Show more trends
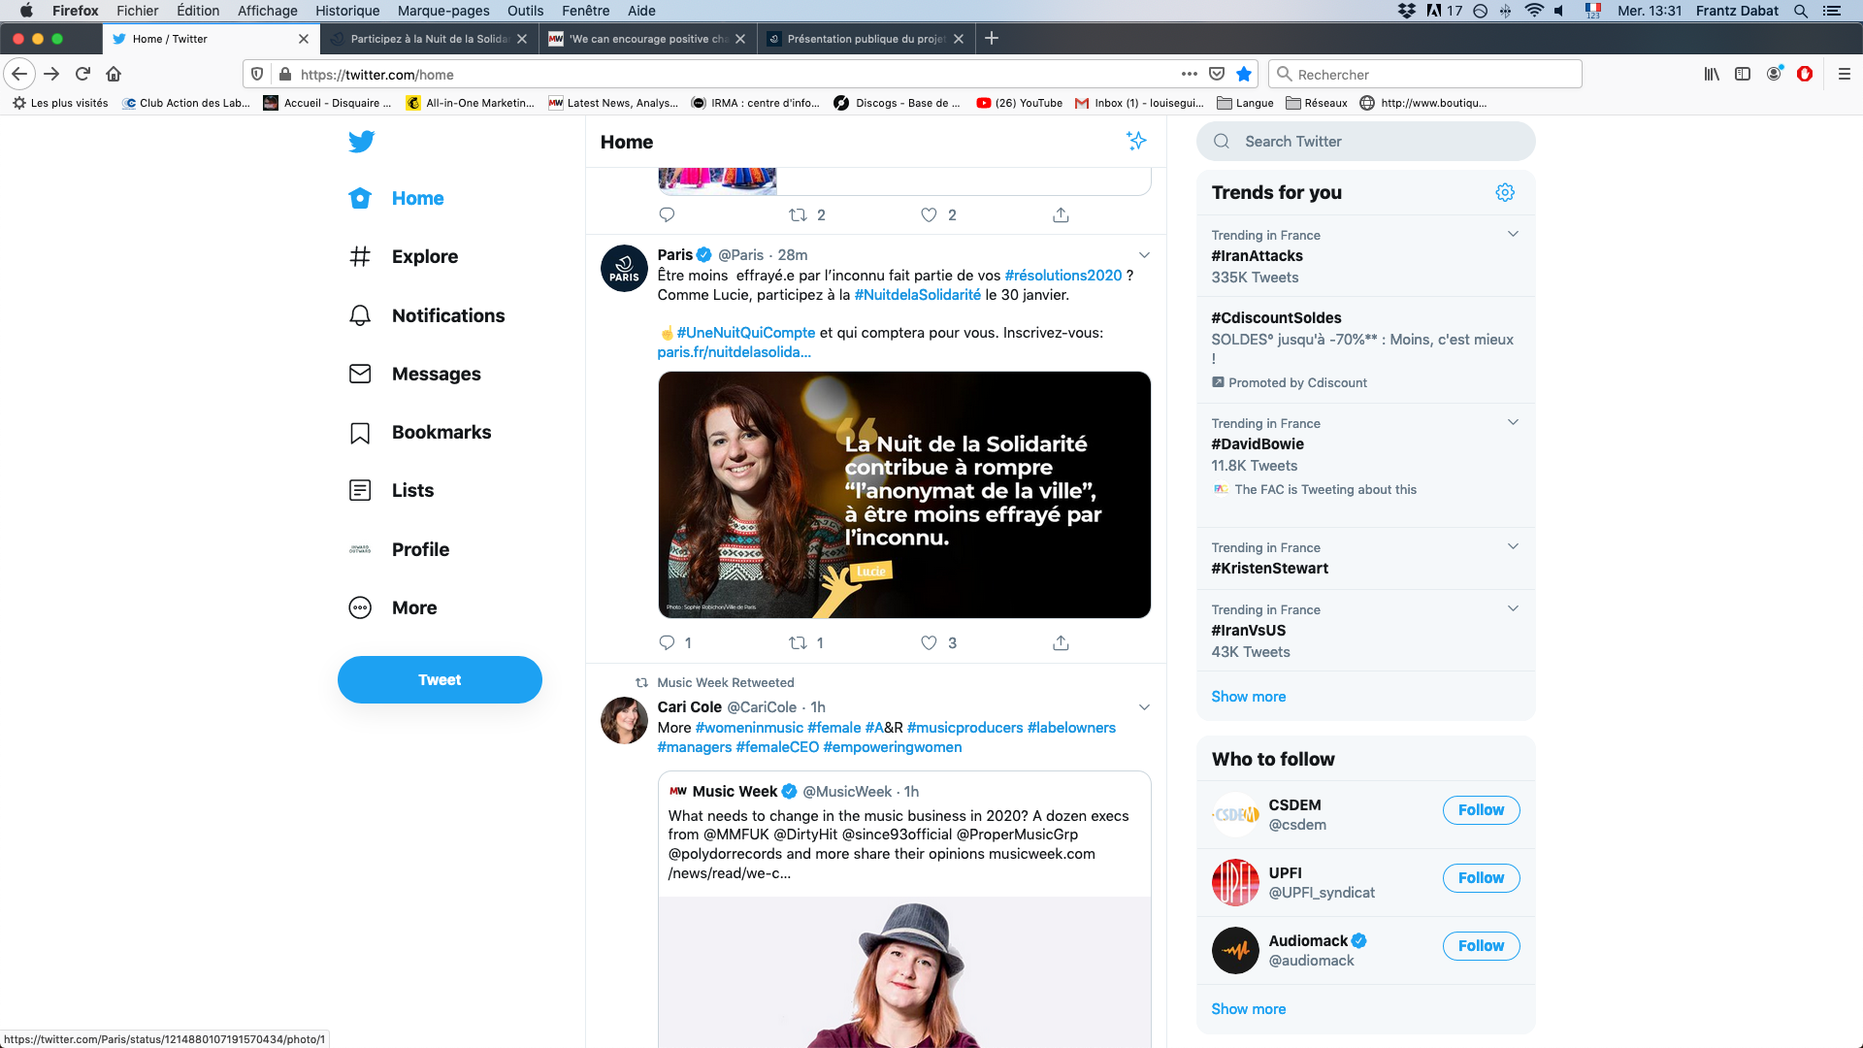The width and height of the screenshot is (1863, 1048). (x=1248, y=697)
